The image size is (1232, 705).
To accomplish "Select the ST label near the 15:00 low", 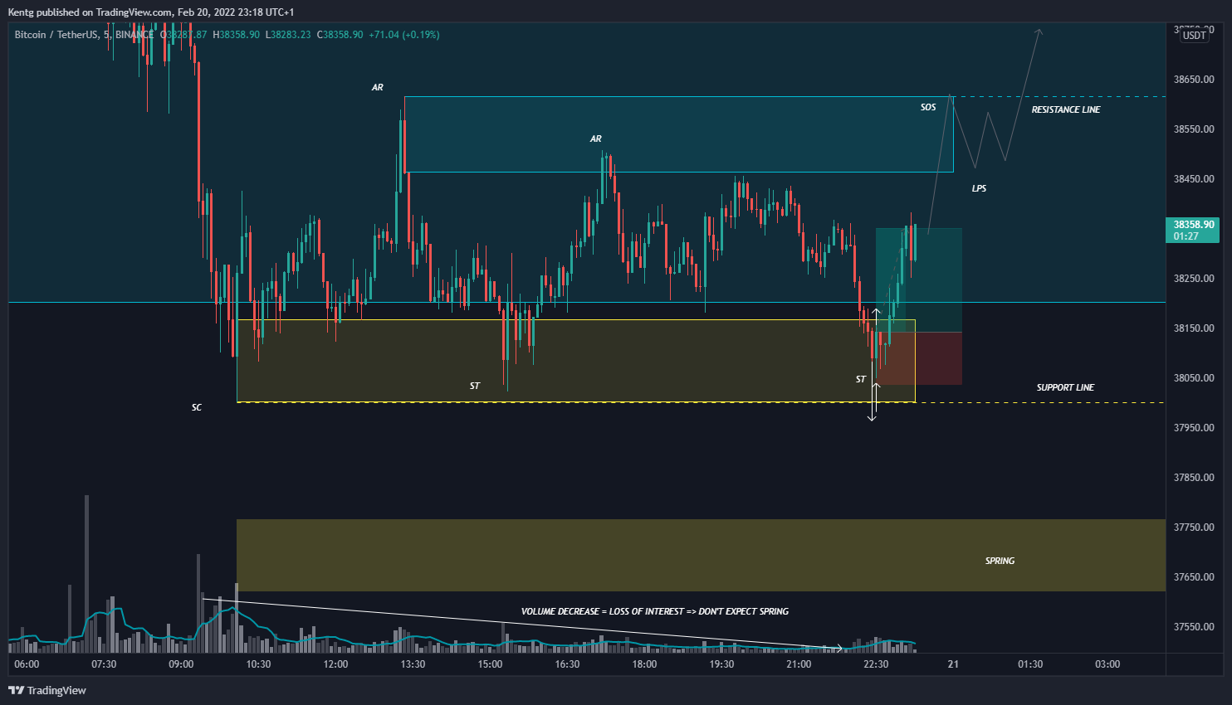I will pyautogui.click(x=475, y=386).
